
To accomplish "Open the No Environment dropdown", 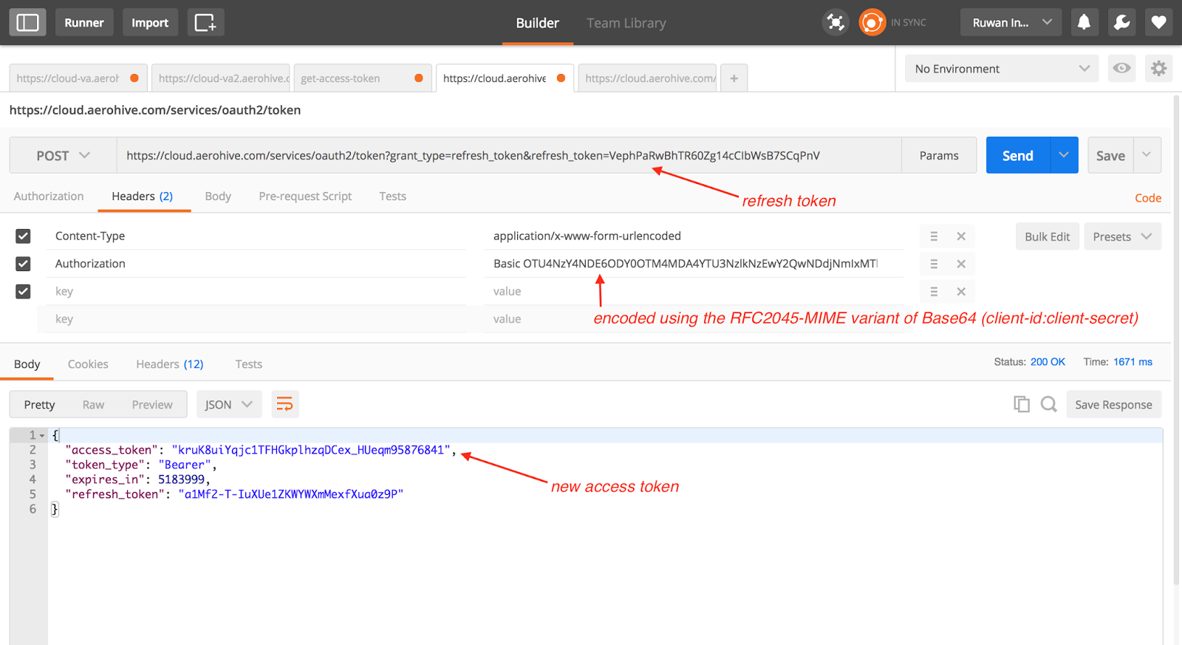I will coord(1001,69).
